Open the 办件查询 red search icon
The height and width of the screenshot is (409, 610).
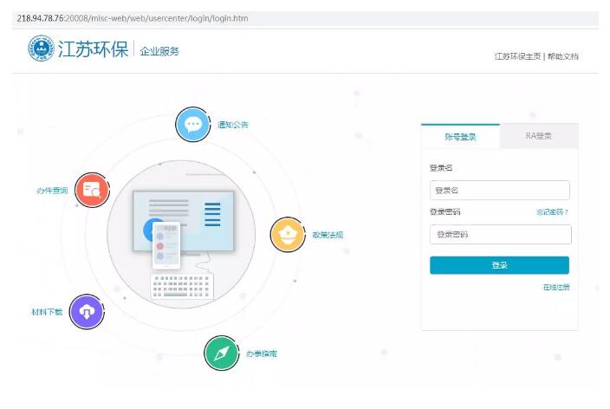pyautogui.click(x=91, y=190)
